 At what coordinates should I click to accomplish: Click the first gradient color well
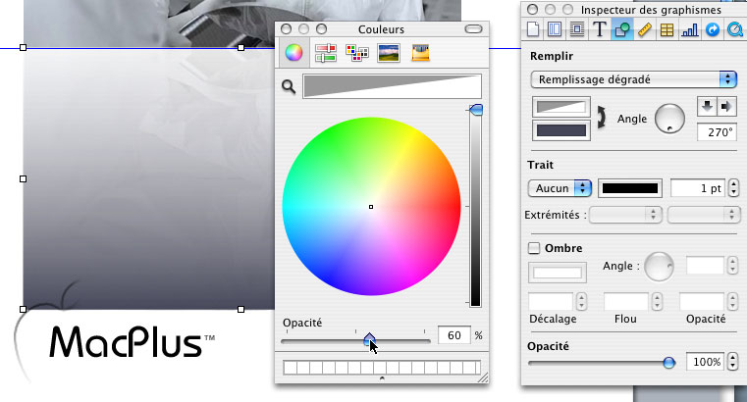(x=561, y=107)
